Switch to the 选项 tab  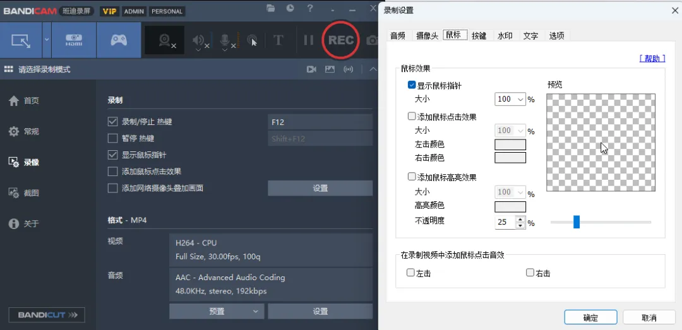[x=557, y=36]
